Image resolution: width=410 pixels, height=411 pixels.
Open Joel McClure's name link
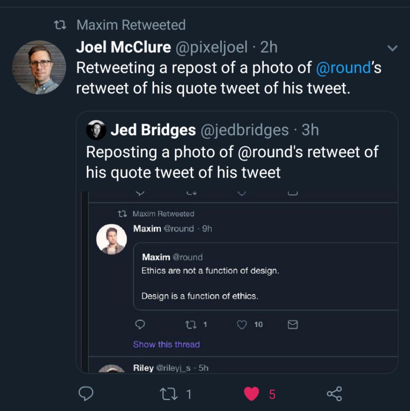pyautogui.click(x=123, y=47)
